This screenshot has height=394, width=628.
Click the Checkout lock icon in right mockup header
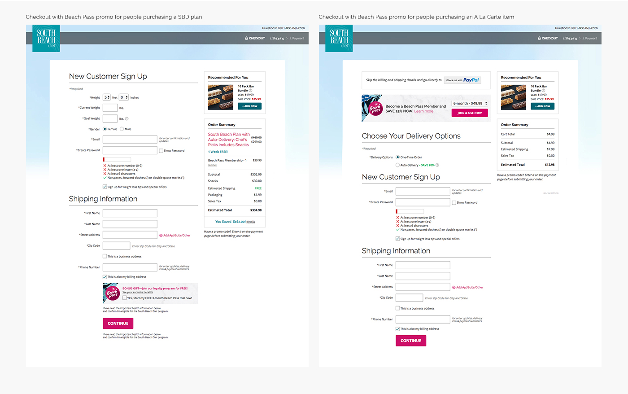click(539, 38)
